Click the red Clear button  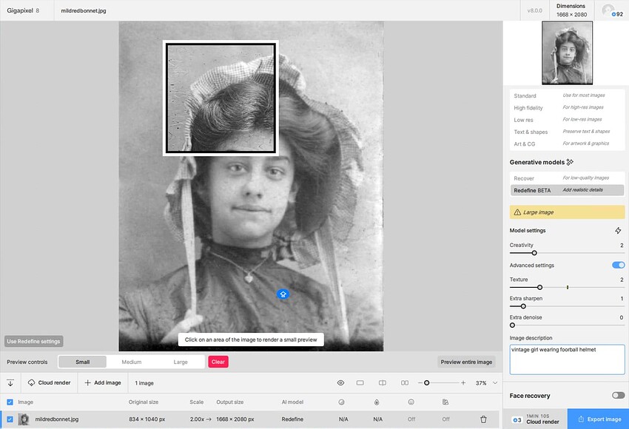point(218,362)
